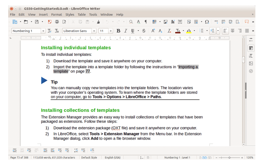Open the Insert Table grid dropdown arrow
Screen dimensions: 263x167
tap(160, 22)
